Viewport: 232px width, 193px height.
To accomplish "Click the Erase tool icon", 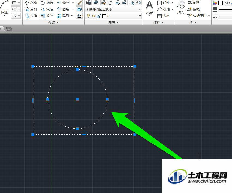I will 79,3.
